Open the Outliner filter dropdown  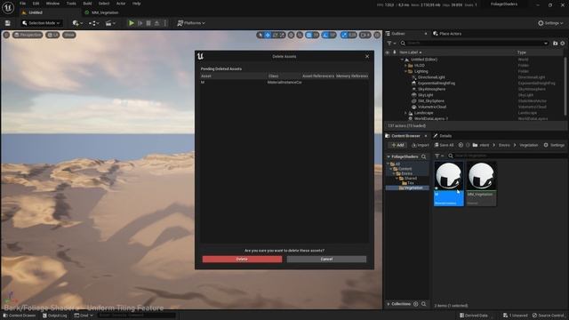coord(391,44)
